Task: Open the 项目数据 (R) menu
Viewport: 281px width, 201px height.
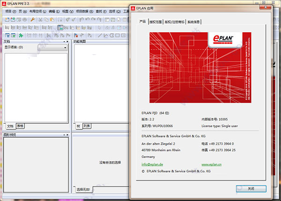Action: point(84,11)
